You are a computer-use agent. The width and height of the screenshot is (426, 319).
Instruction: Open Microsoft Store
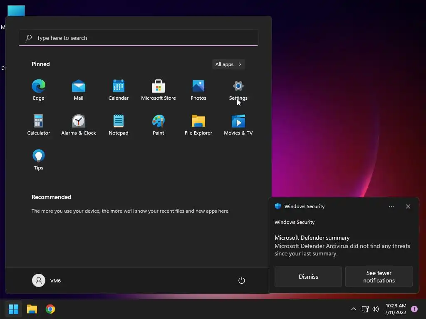tap(159, 90)
